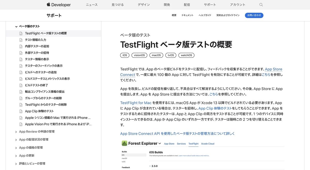The width and height of the screenshot is (310, 170).
Task: Click document icon beside 内部テスターの追加
Action: (21, 46)
